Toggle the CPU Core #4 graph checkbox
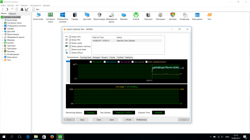Screen dimensions: 250x140 [132, 62]
